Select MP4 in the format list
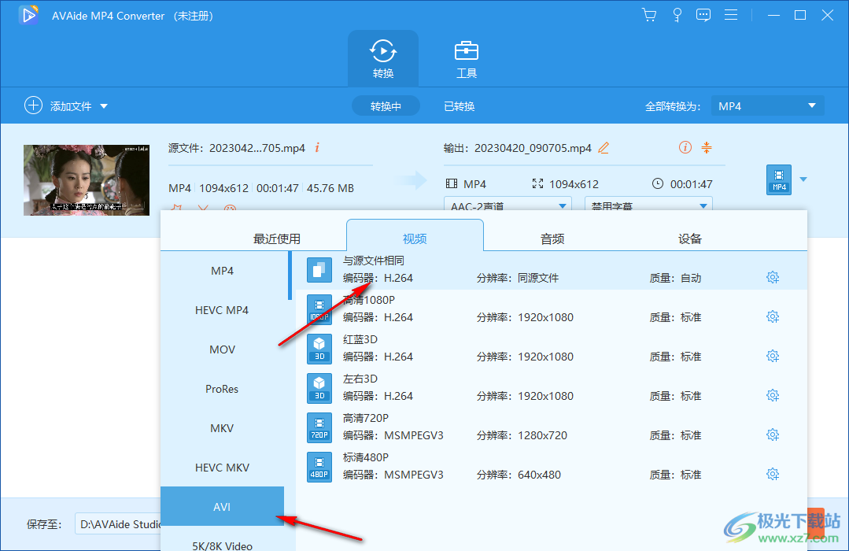This screenshot has height=551, width=849. point(223,271)
